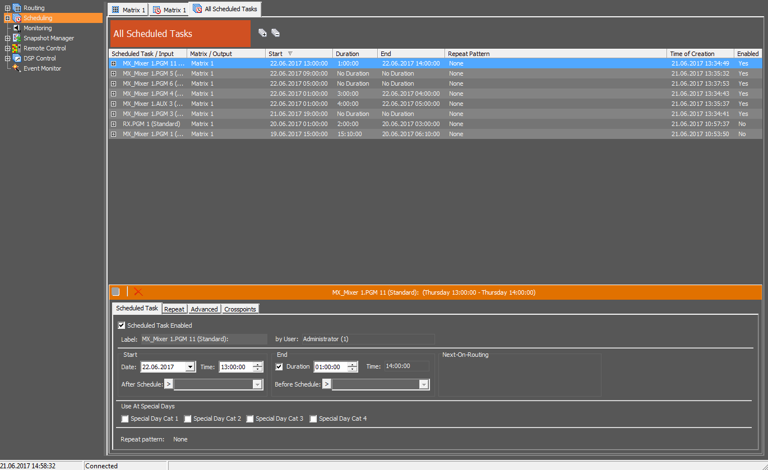Click the DSP Control icon
The image size is (768, 470).
tap(17, 58)
